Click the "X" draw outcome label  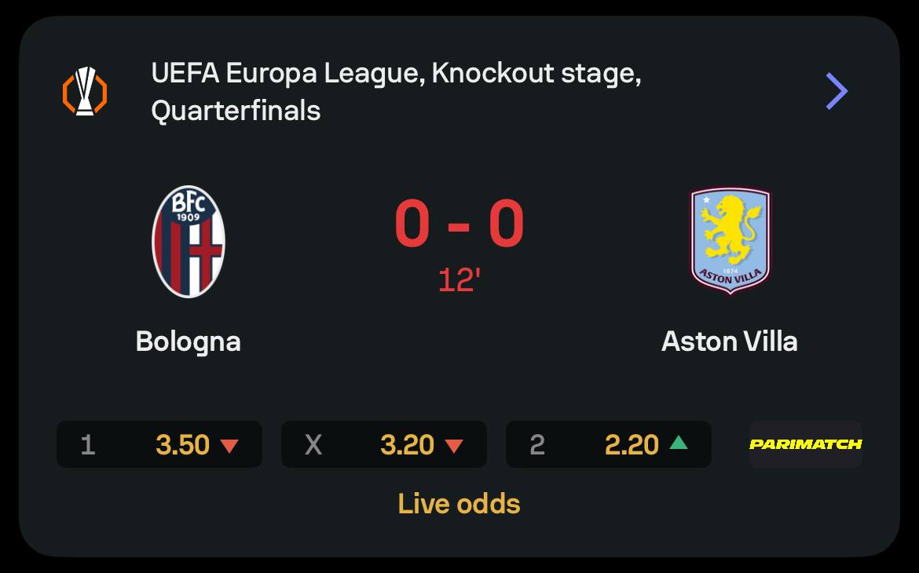(313, 445)
